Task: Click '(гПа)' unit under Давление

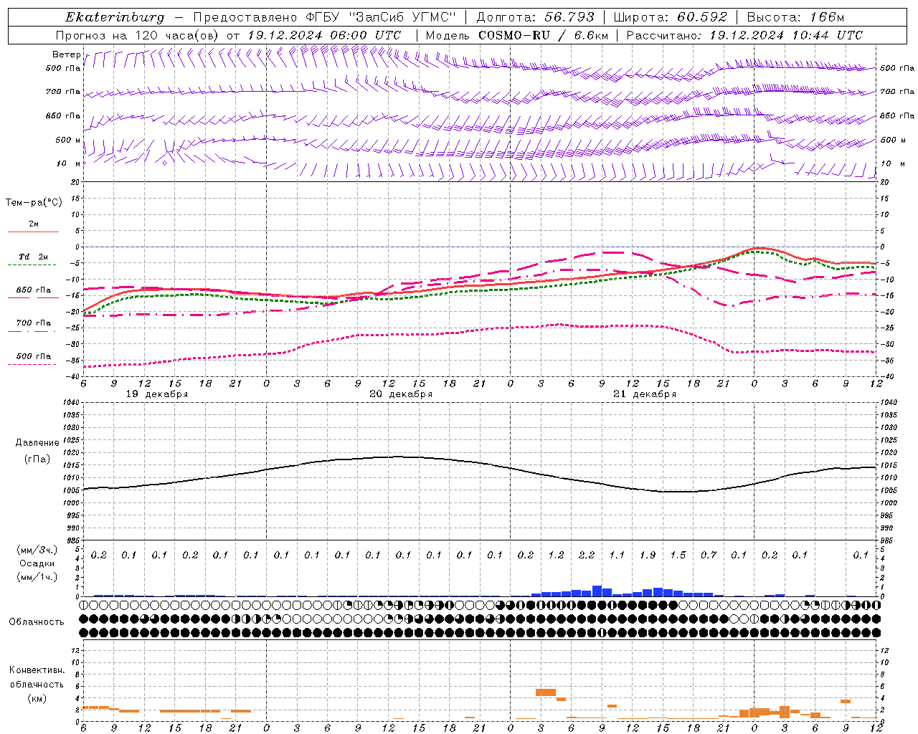Action: tap(37, 459)
